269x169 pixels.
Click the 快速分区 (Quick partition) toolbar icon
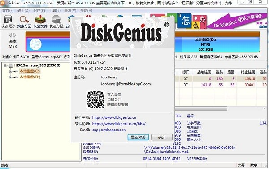[56, 22]
